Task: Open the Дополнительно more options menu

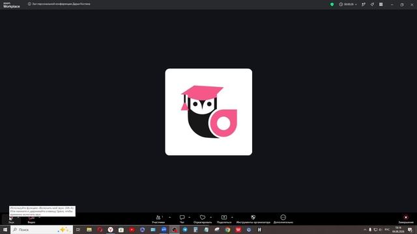Action: pyautogui.click(x=283, y=219)
